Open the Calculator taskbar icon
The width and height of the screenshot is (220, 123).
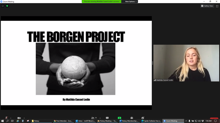23,121
